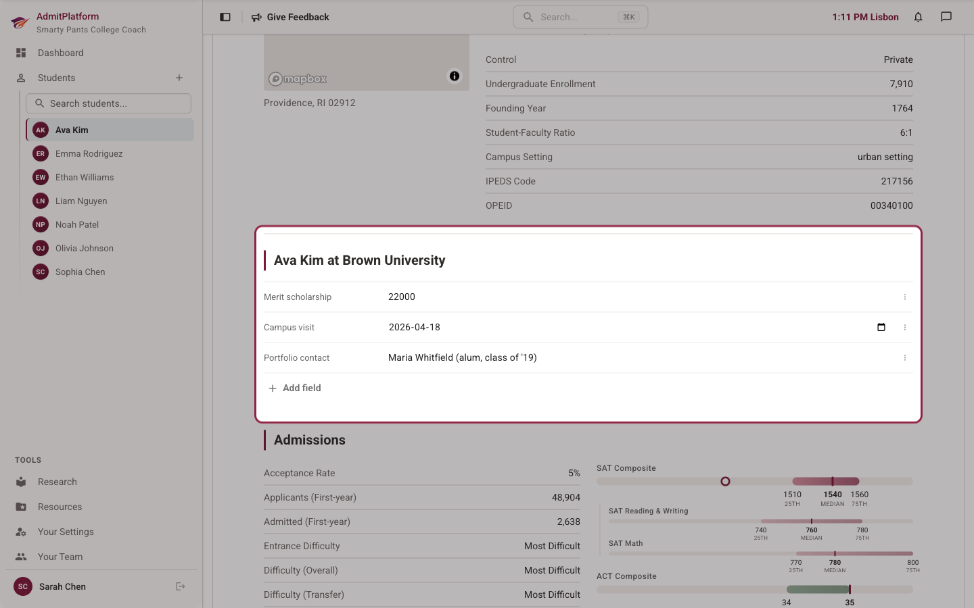Screen dimensions: 974x608
Task: Click the Your Team people icon
Action: point(21,557)
